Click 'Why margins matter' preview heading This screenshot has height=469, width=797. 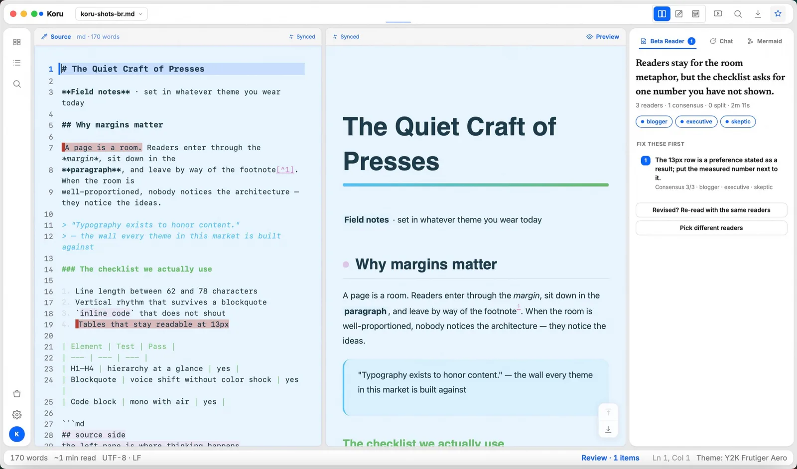(426, 264)
